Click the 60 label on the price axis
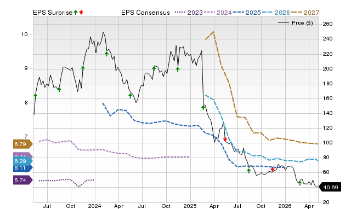The width and height of the screenshot is (351, 209). 326,172
